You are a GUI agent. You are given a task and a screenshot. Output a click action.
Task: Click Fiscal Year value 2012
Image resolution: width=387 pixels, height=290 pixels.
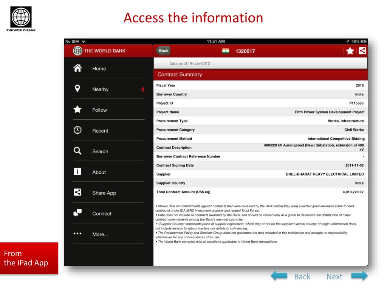[360, 85]
